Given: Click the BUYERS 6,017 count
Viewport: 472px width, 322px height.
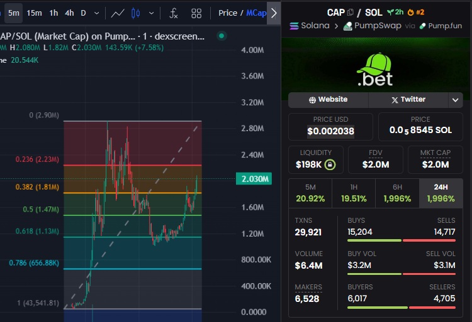Looking at the screenshot, I should tap(357, 299).
